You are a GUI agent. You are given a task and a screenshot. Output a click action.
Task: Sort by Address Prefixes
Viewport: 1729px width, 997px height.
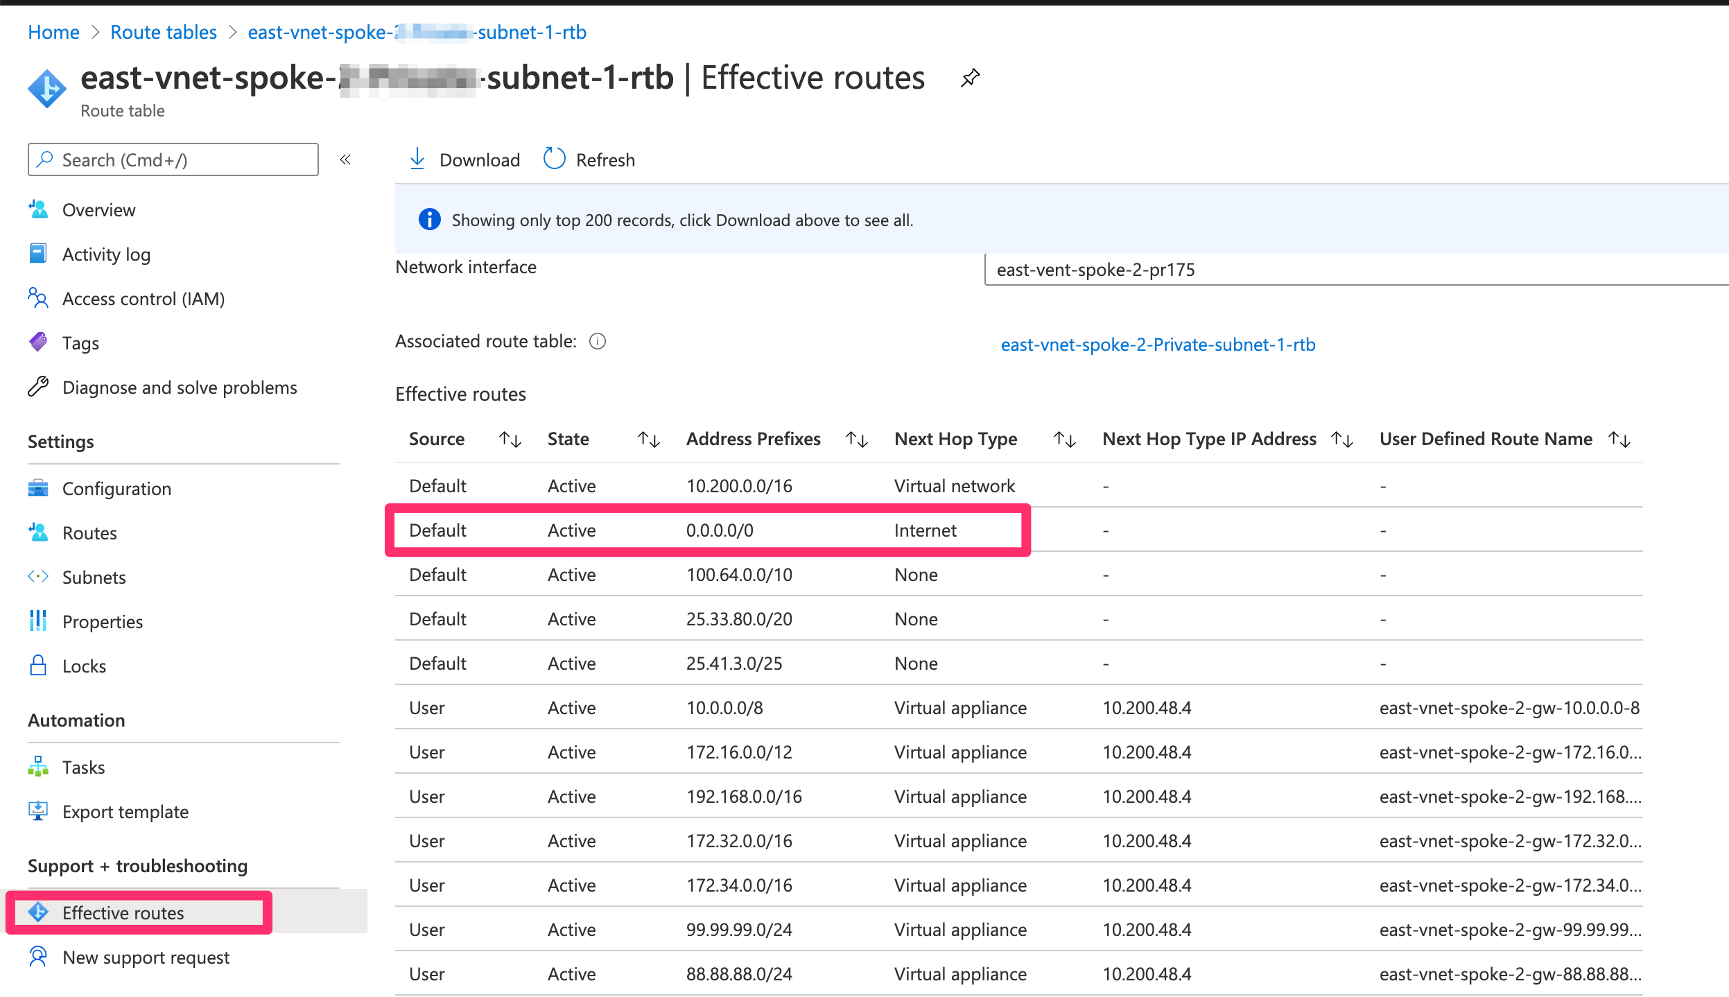[858, 439]
